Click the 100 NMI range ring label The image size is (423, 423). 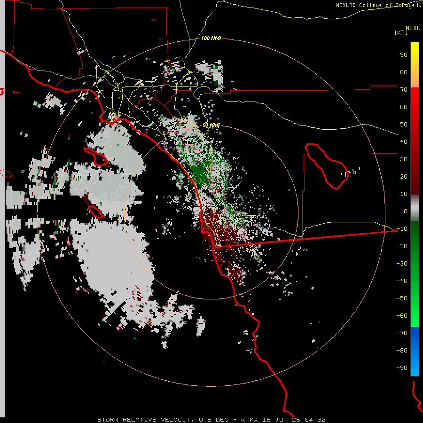pyautogui.click(x=211, y=38)
